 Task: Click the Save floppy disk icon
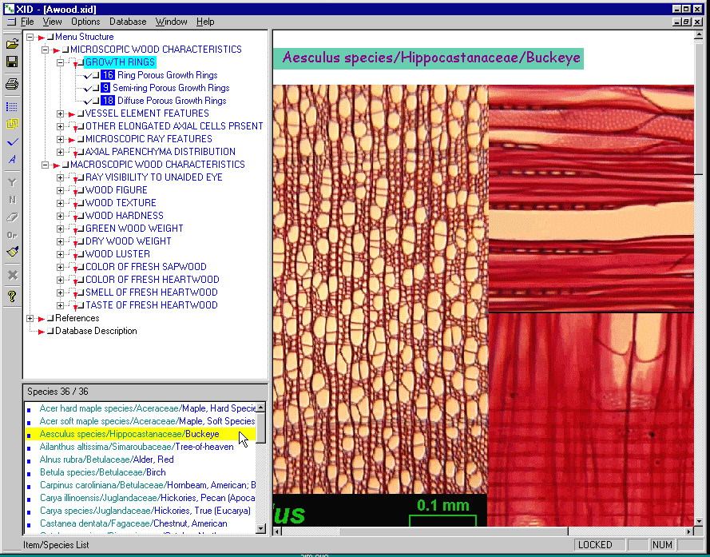point(12,62)
